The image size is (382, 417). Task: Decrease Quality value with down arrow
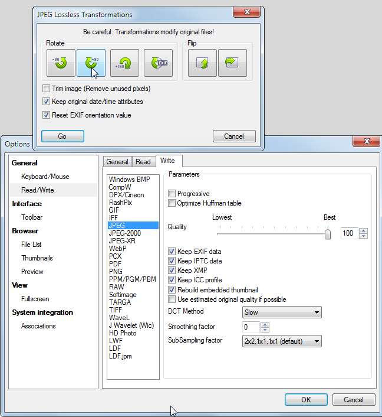(363, 236)
